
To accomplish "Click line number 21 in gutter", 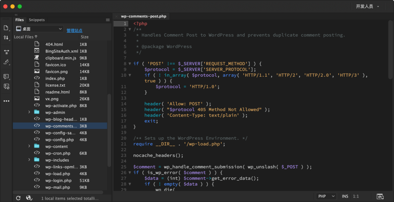I will (x=123, y=144).
